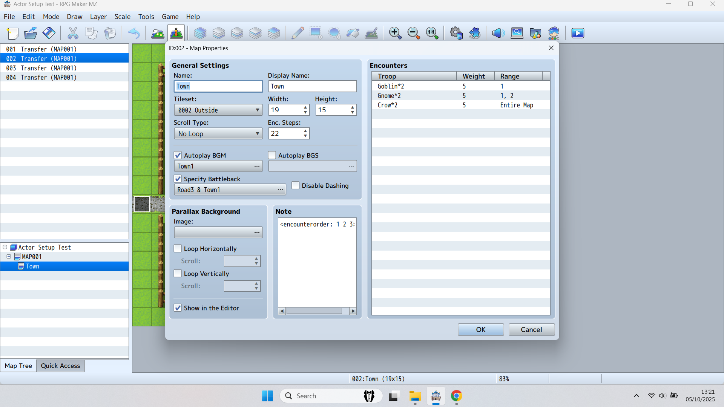Click the Paste clipboard icon
Image resolution: width=724 pixels, height=407 pixels.
click(110, 33)
